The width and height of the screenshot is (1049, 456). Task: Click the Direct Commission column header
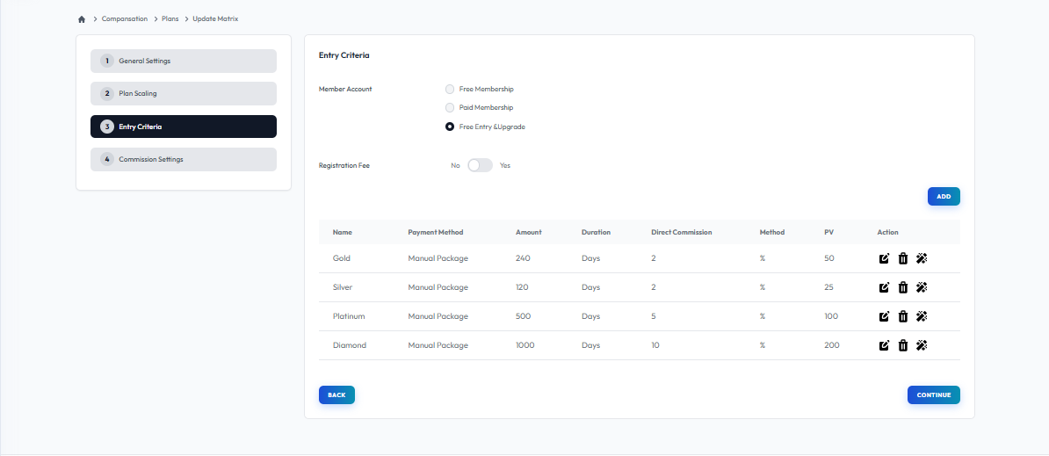click(682, 232)
